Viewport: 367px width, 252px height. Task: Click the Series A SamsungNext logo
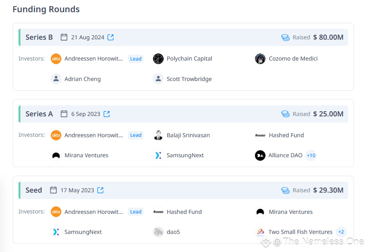tap(158, 155)
